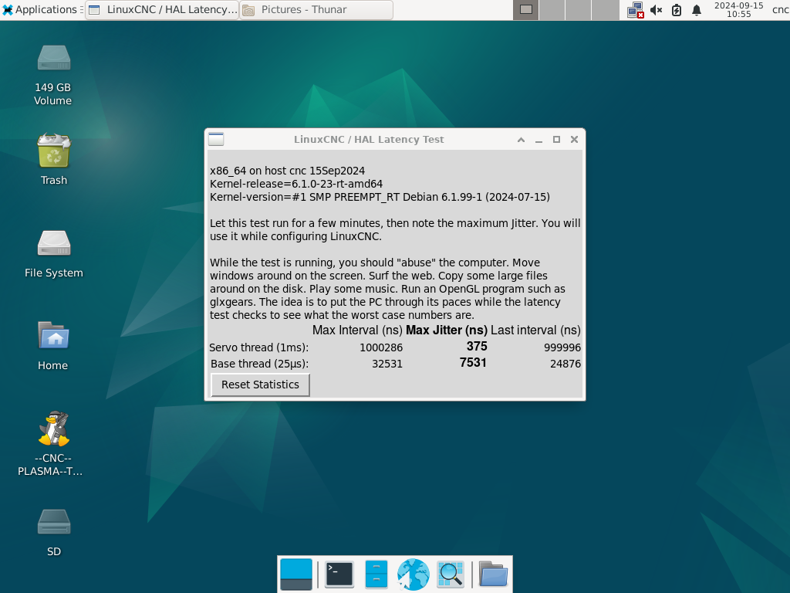The height and width of the screenshot is (593, 790).
Task: Open the Applications menu
Action: click(40, 9)
